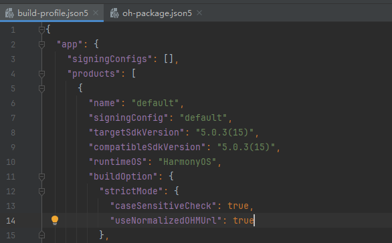Click line number 1 in the gutter
392x243 pixels.
(13, 30)
